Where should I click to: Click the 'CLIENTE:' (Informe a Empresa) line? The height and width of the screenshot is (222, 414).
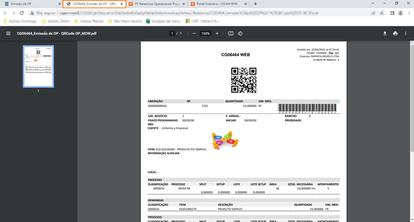[168, 128]
